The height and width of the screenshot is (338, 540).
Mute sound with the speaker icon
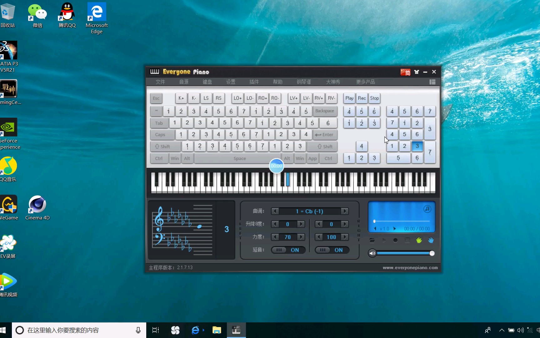pos(372,253)
